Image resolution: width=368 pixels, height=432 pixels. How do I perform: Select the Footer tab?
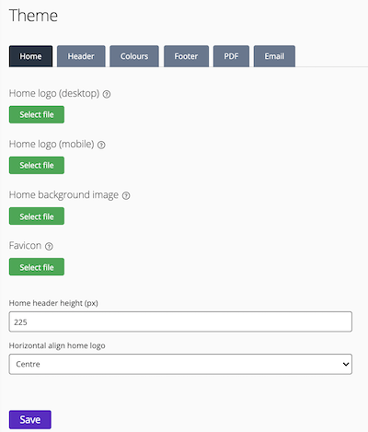tap(186, 56)
